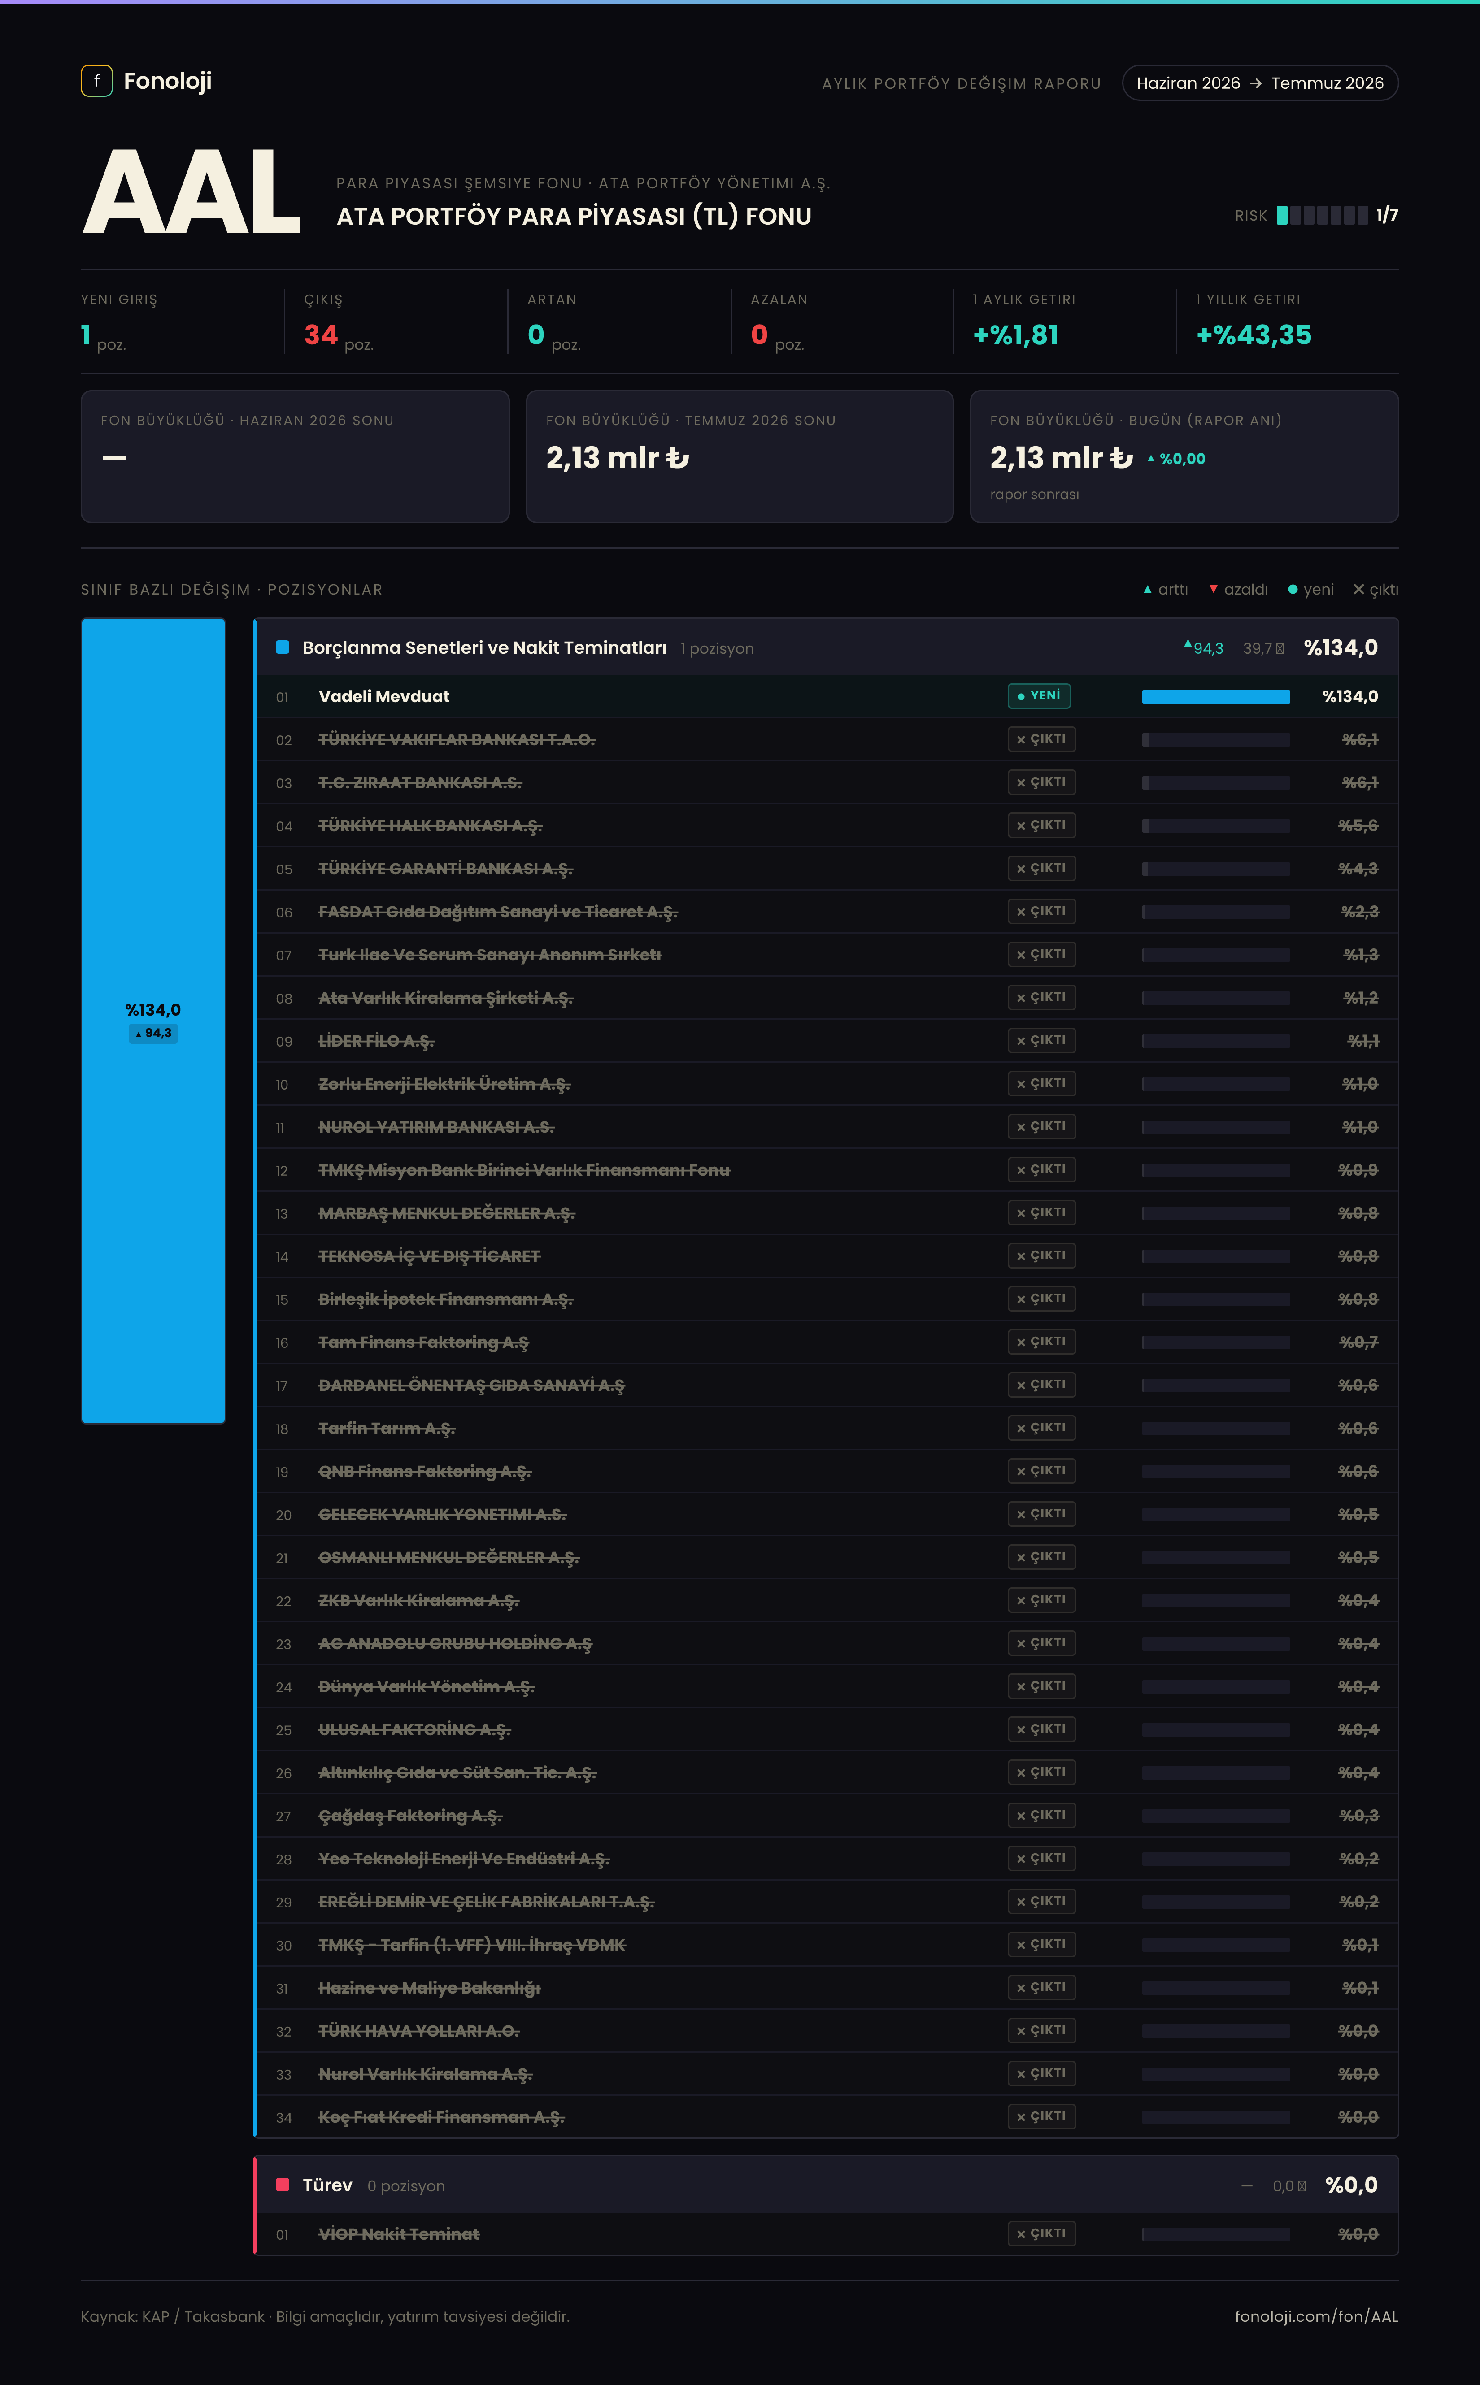Click the ÇIKTI badge for T.C. ZİRAAT BANKASI

pos(1041,782)
